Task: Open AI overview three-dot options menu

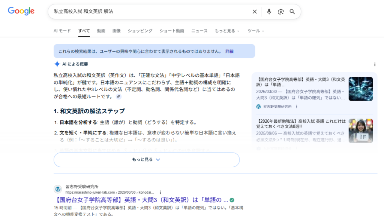Action: tap(375, 64)
